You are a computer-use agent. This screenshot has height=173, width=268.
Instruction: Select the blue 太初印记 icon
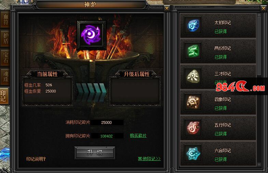click(193, 25)
